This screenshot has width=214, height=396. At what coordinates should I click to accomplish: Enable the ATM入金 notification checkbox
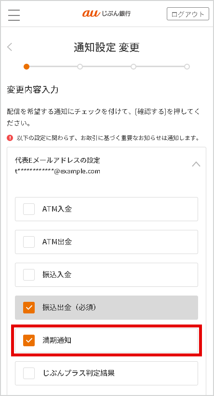pyautogui.click(x=29, y=209)
